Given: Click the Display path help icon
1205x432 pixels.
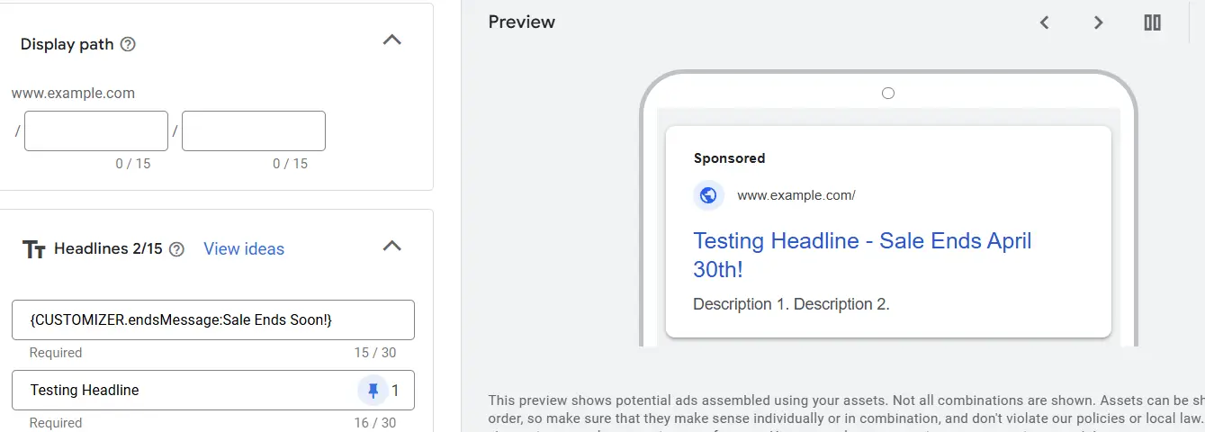Looking at the screenshot, I should [x=128, y=44].
